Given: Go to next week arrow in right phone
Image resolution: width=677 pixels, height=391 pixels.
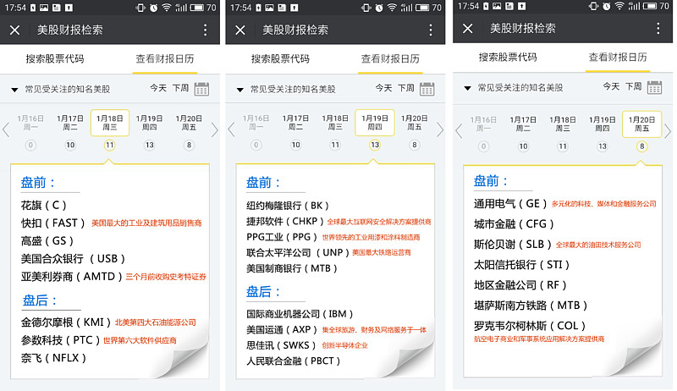Looking at the screenshot, I should pyautogui.click(x=668, y=131).
